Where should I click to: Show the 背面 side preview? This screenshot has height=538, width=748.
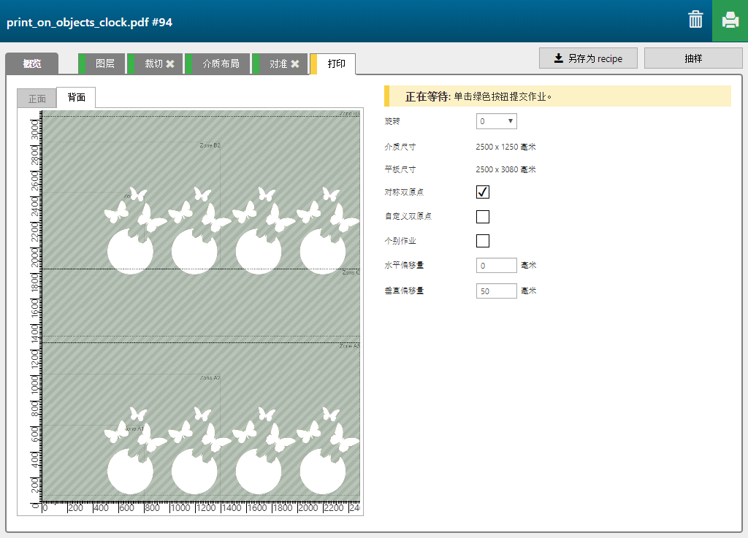click(76, 97)
